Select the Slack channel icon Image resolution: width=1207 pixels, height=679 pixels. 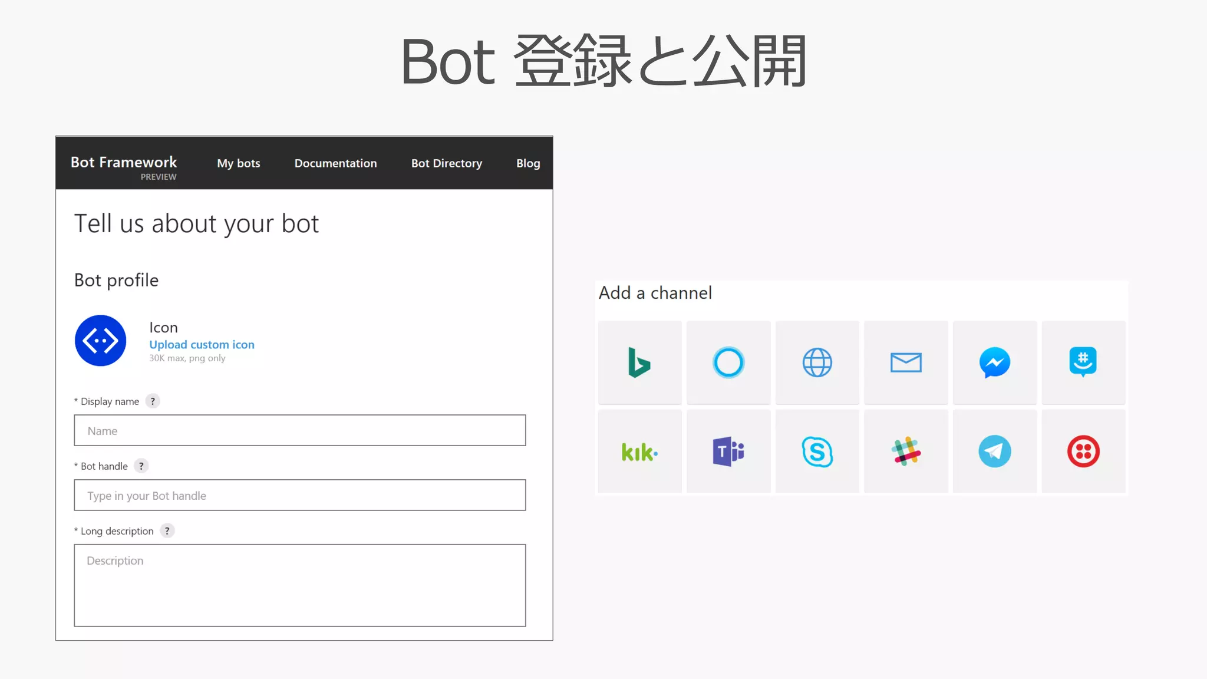point(906,451)
